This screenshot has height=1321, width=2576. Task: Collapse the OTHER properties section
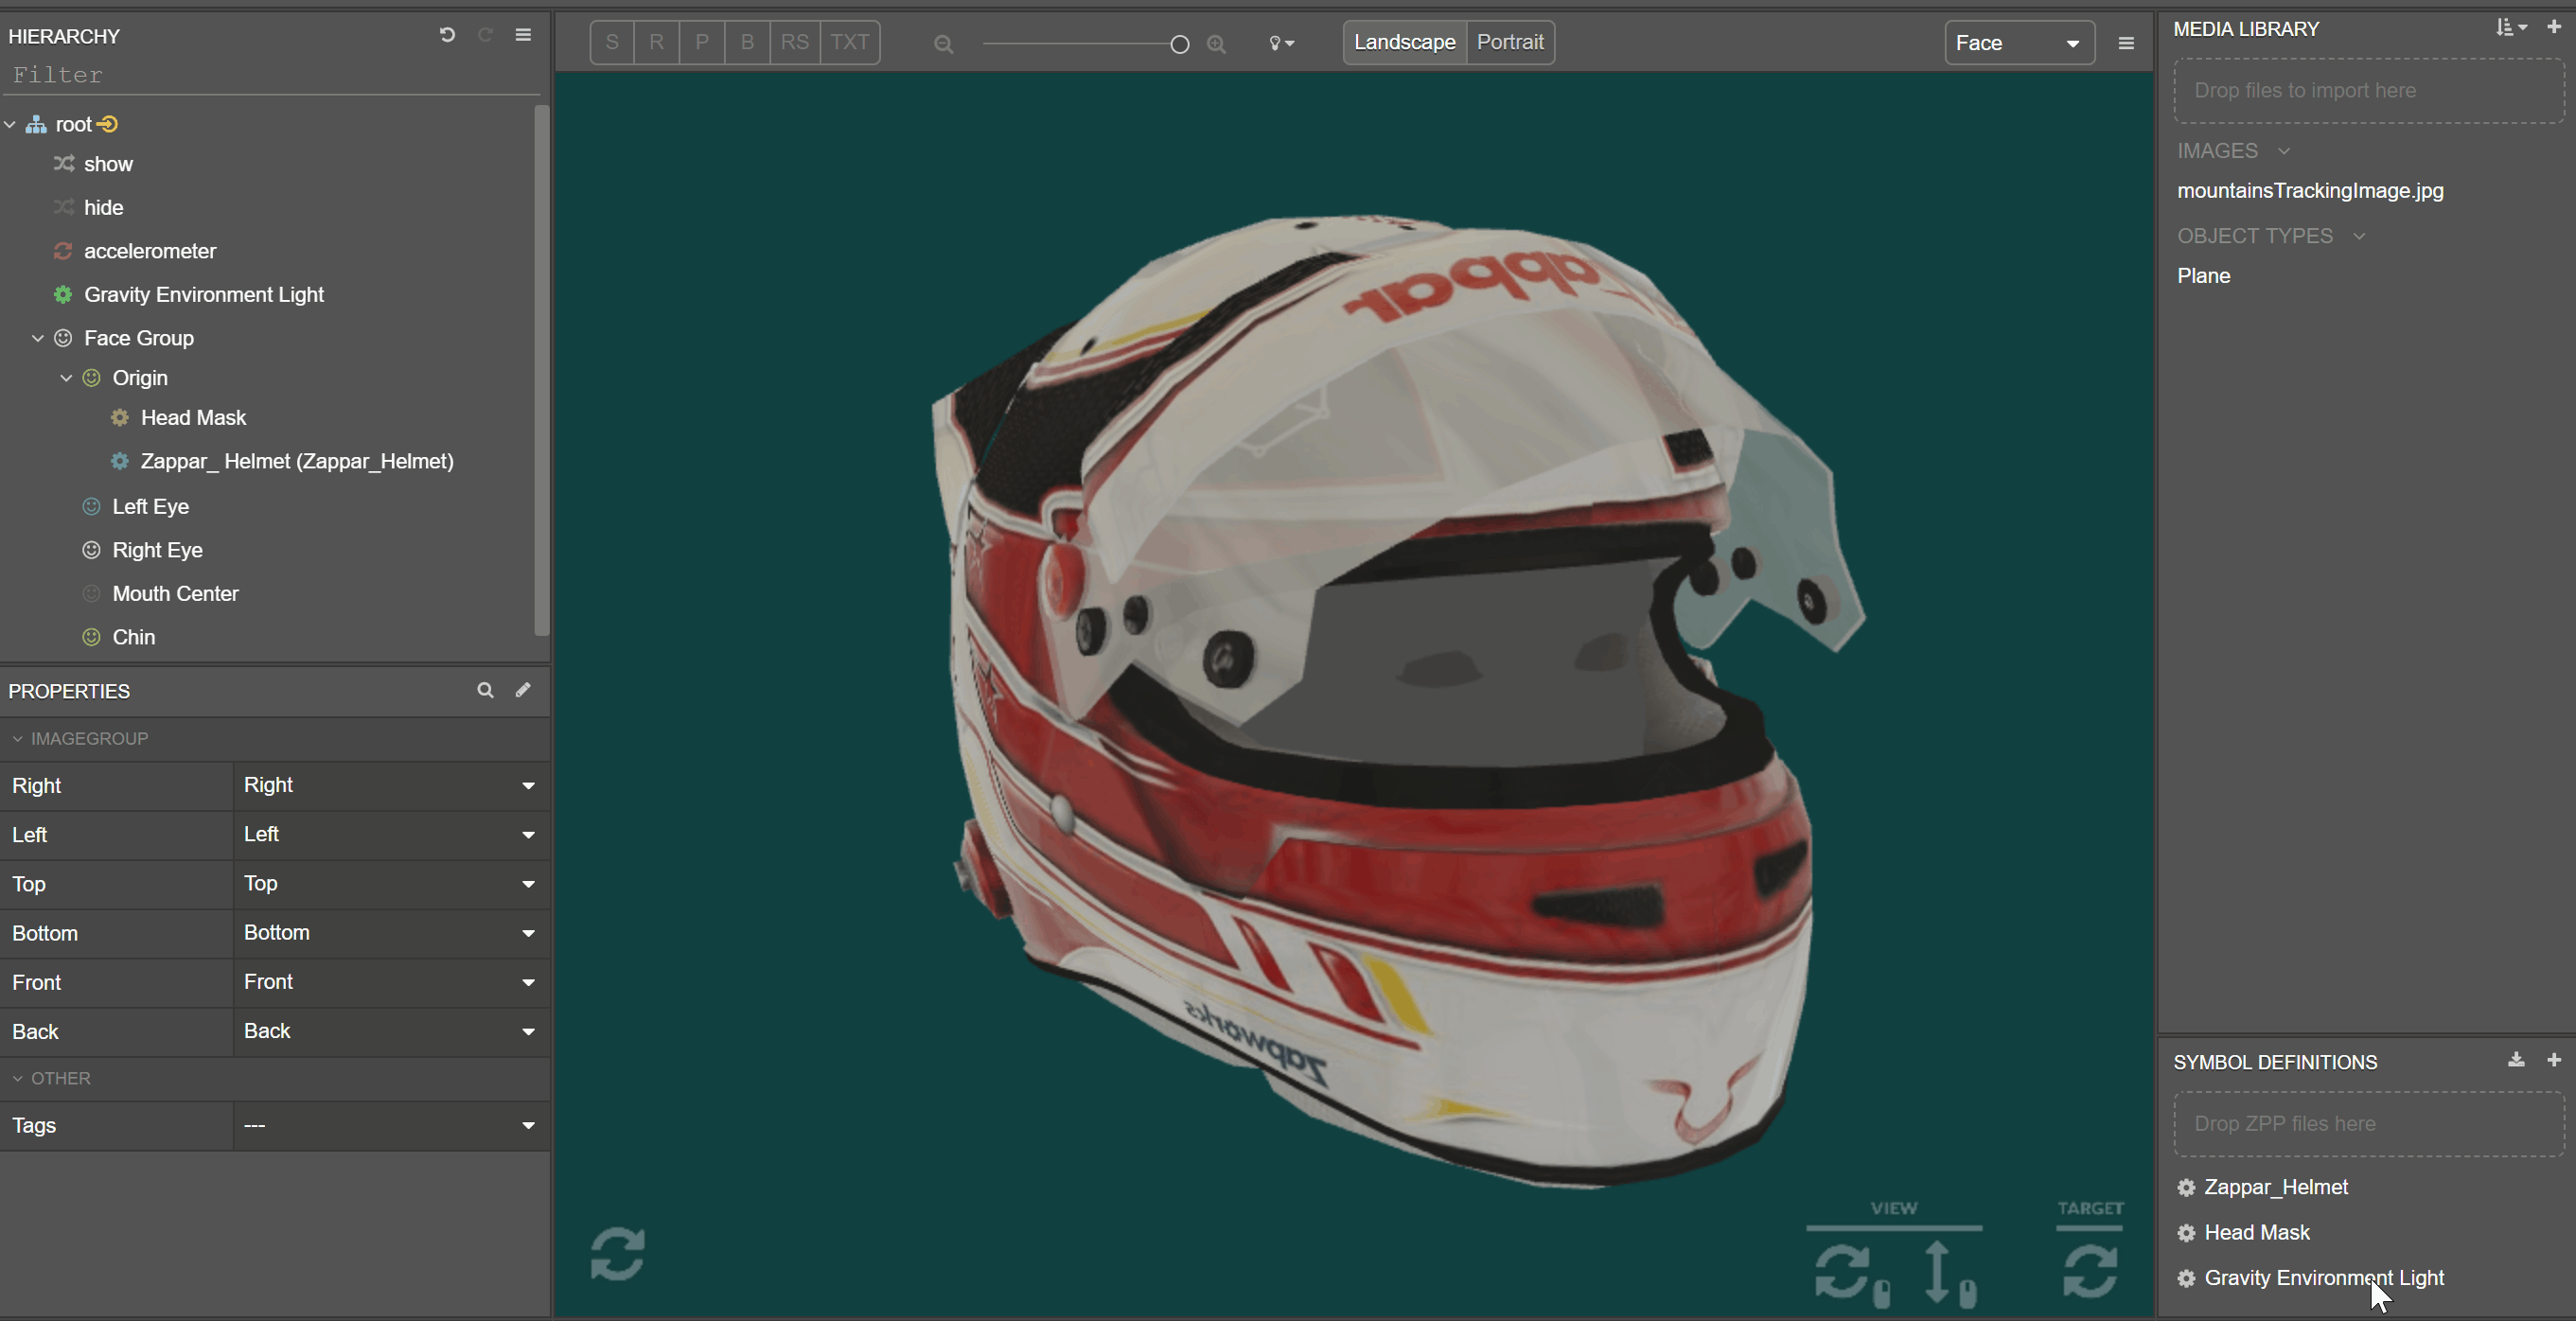coord(17,1078)
